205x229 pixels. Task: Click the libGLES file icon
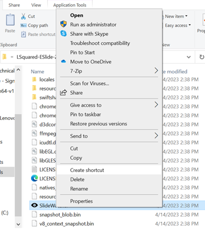click(34, 160)
